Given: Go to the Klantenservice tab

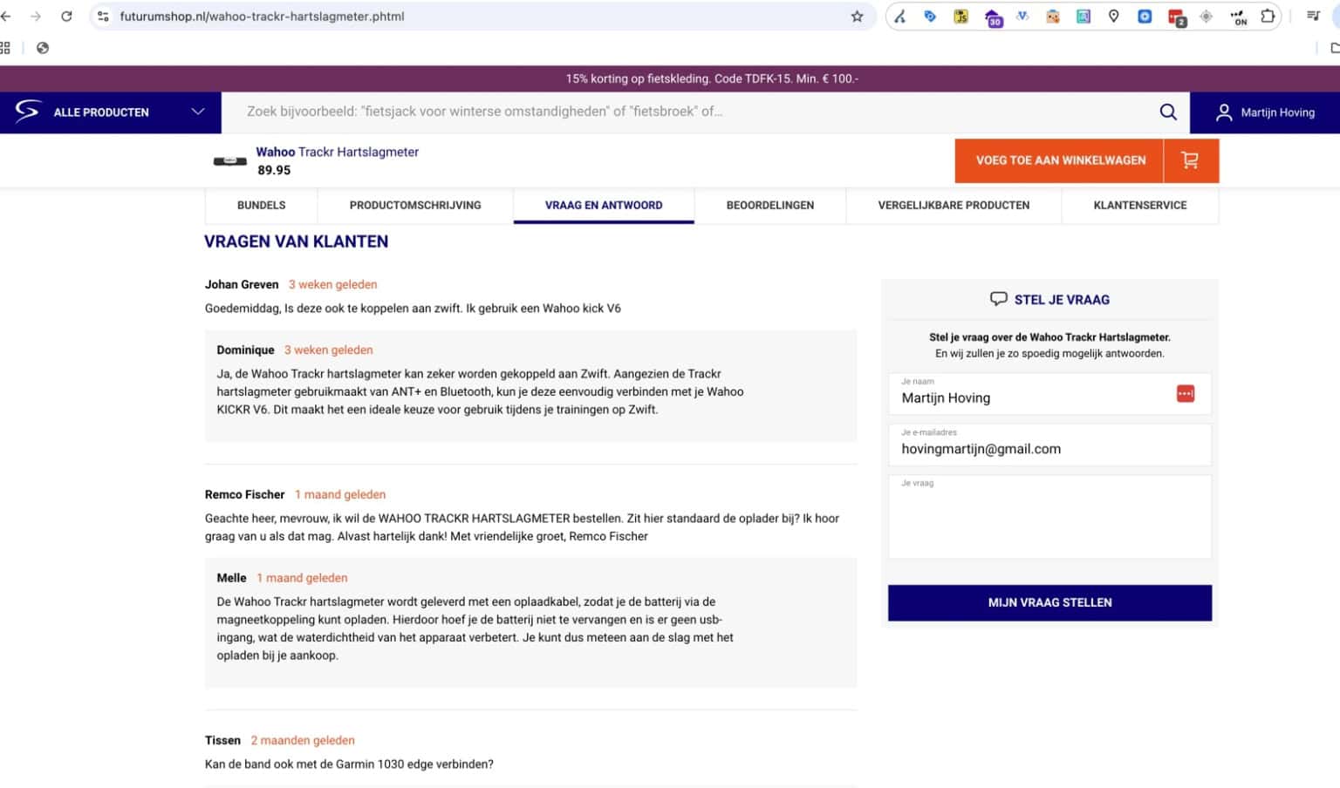Looking at the screenshot, I should point(1139,205).
